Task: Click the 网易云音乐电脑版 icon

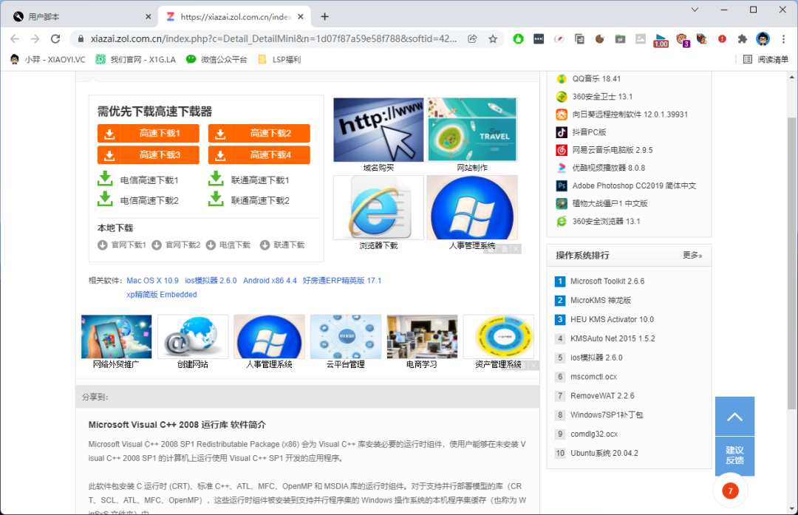Action: [562, 150]
